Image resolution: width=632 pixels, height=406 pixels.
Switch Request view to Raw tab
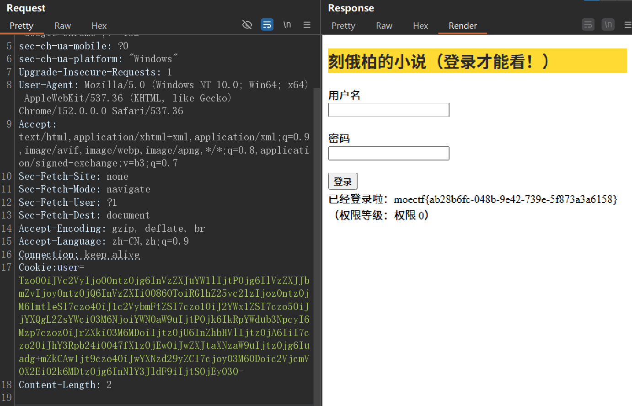coord(63,26)
